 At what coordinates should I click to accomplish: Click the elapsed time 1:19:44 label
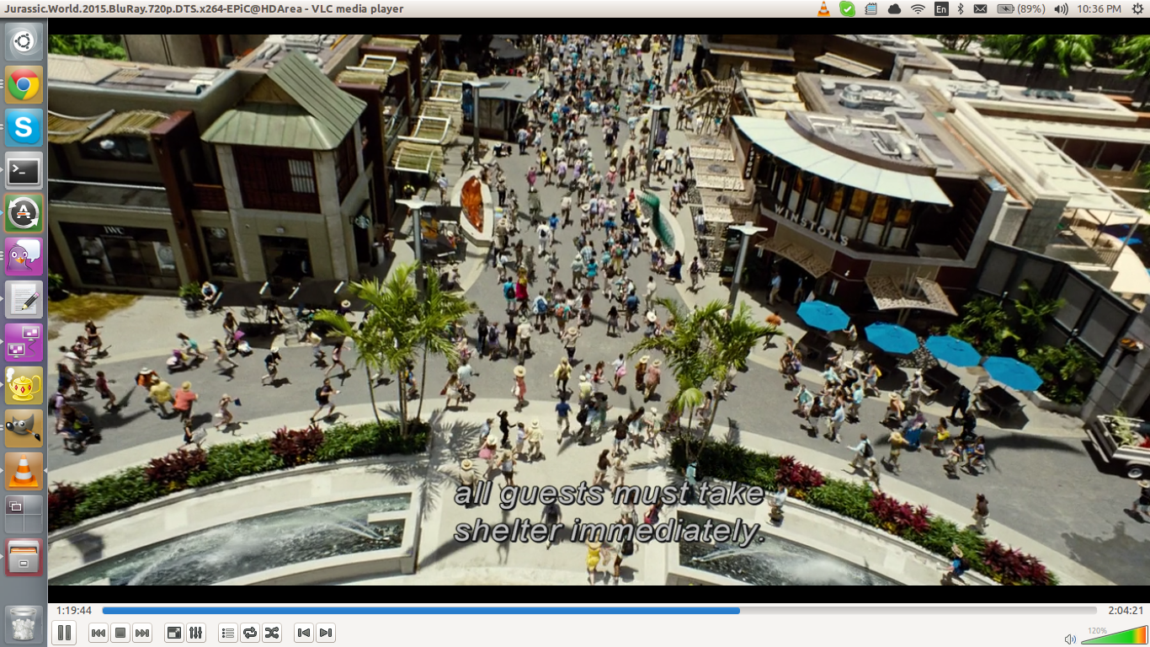coord(74,611)
